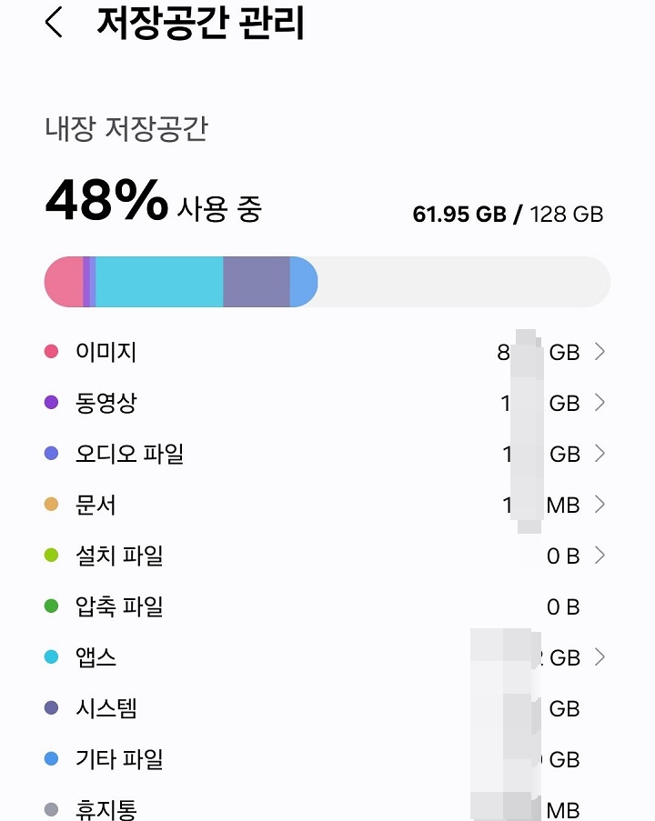Image resolution: width=655 pixels, height=821 pixels.
Task: Tap the orange 문서 category dot icon
Action: click(x=52, y=505)
